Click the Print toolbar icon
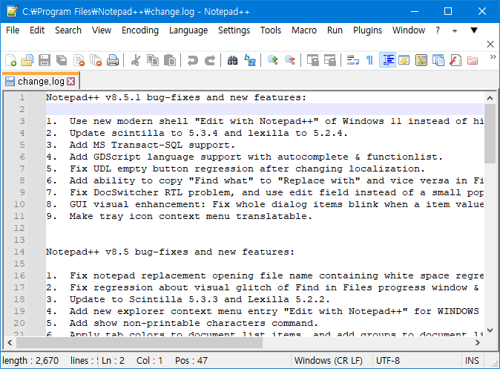The width and height of the screenshot is (500, 369). (x=113, y=60)
